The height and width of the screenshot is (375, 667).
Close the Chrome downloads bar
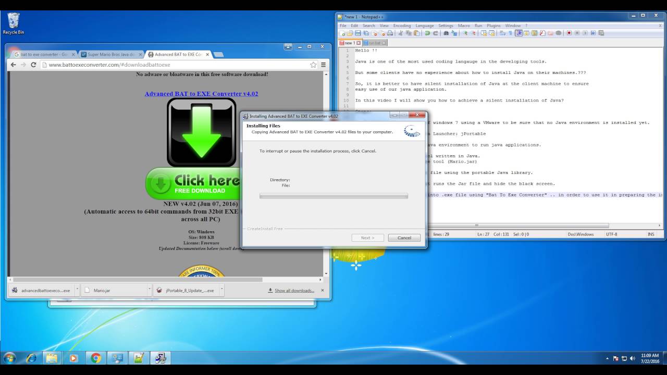(322, 290)
